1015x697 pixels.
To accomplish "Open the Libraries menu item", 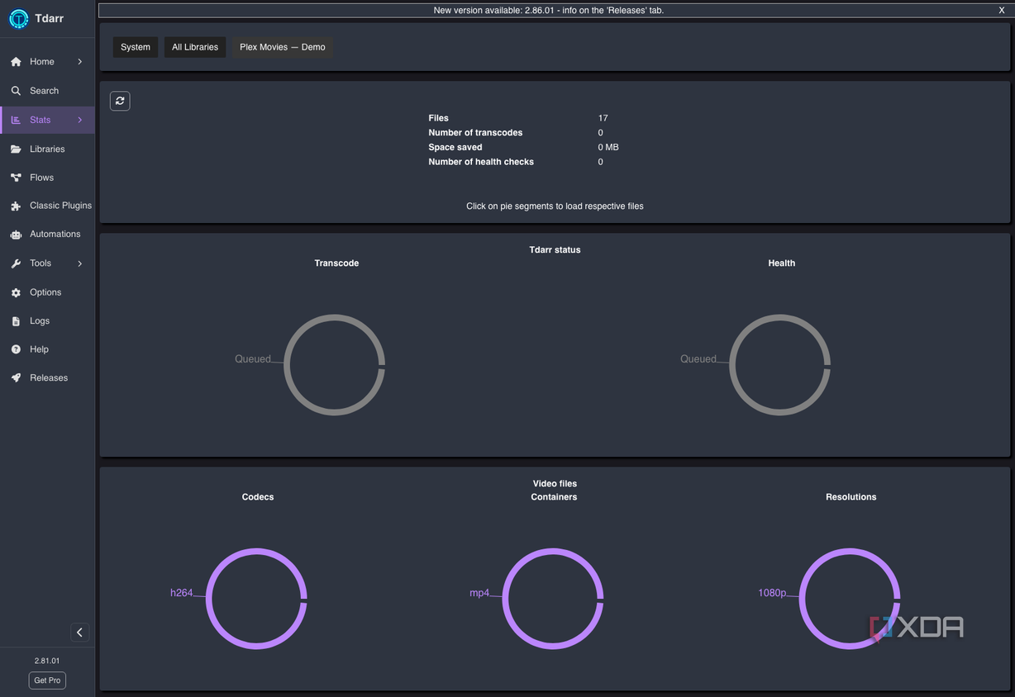I will pos(47,149).
